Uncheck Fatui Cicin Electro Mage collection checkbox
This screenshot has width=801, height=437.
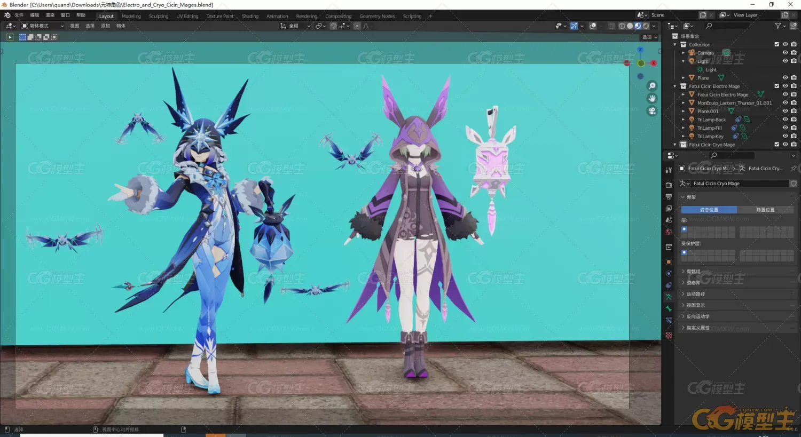(x=777, y=86)
